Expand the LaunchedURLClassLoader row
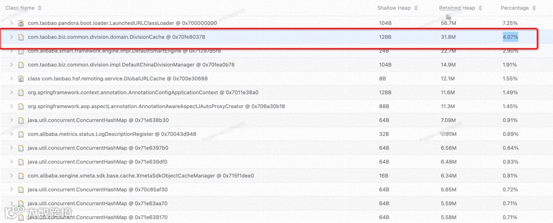Image resolution: width=553 pixels, height=223 pixels. tap(11, 23)
